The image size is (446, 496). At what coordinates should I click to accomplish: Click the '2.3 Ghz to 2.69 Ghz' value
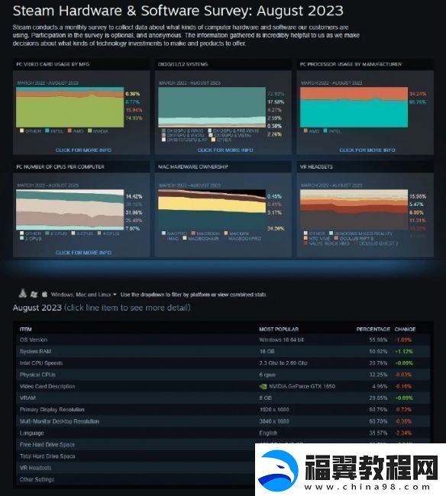click(283, 363)
